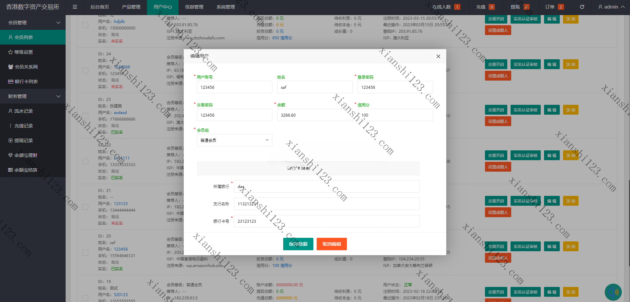The height and width of the screenshot is (302, 630).
Task: Open username link asdasd
Action: coord(120,113)
